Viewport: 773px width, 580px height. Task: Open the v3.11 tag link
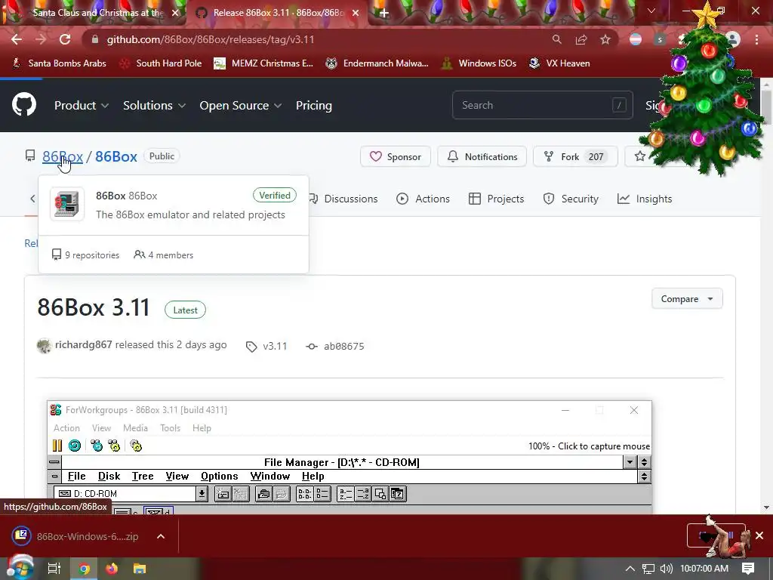coord(266,346)
